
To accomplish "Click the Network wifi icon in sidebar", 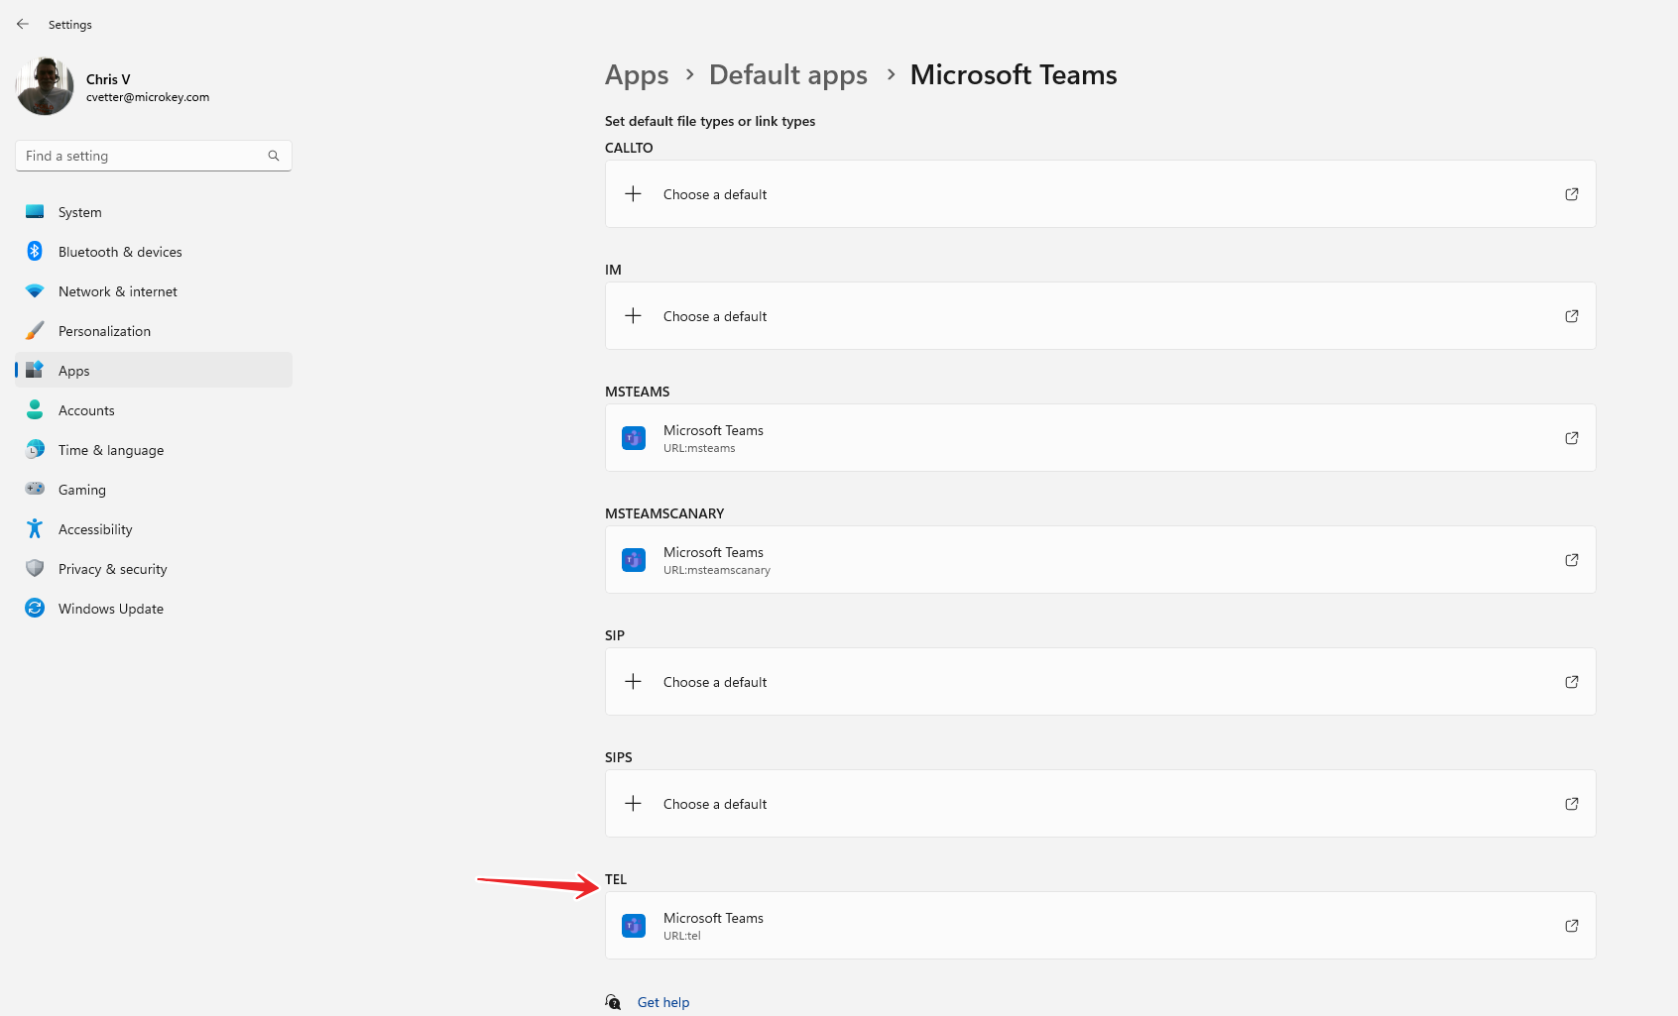I will pyautogui.click(x=35, y=291).
